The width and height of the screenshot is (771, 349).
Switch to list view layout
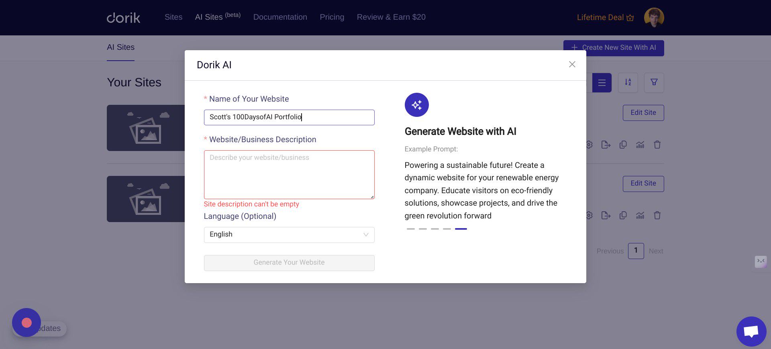602,83
